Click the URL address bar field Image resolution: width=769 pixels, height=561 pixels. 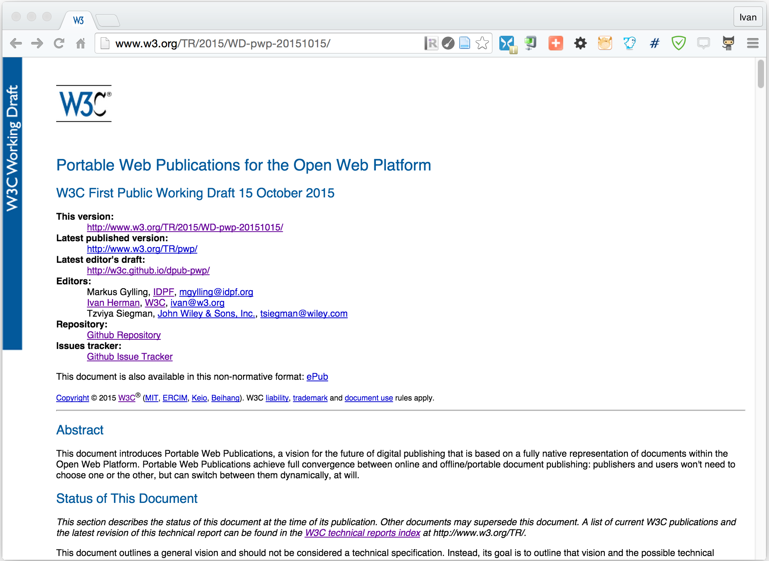click(x=262, y=43)
